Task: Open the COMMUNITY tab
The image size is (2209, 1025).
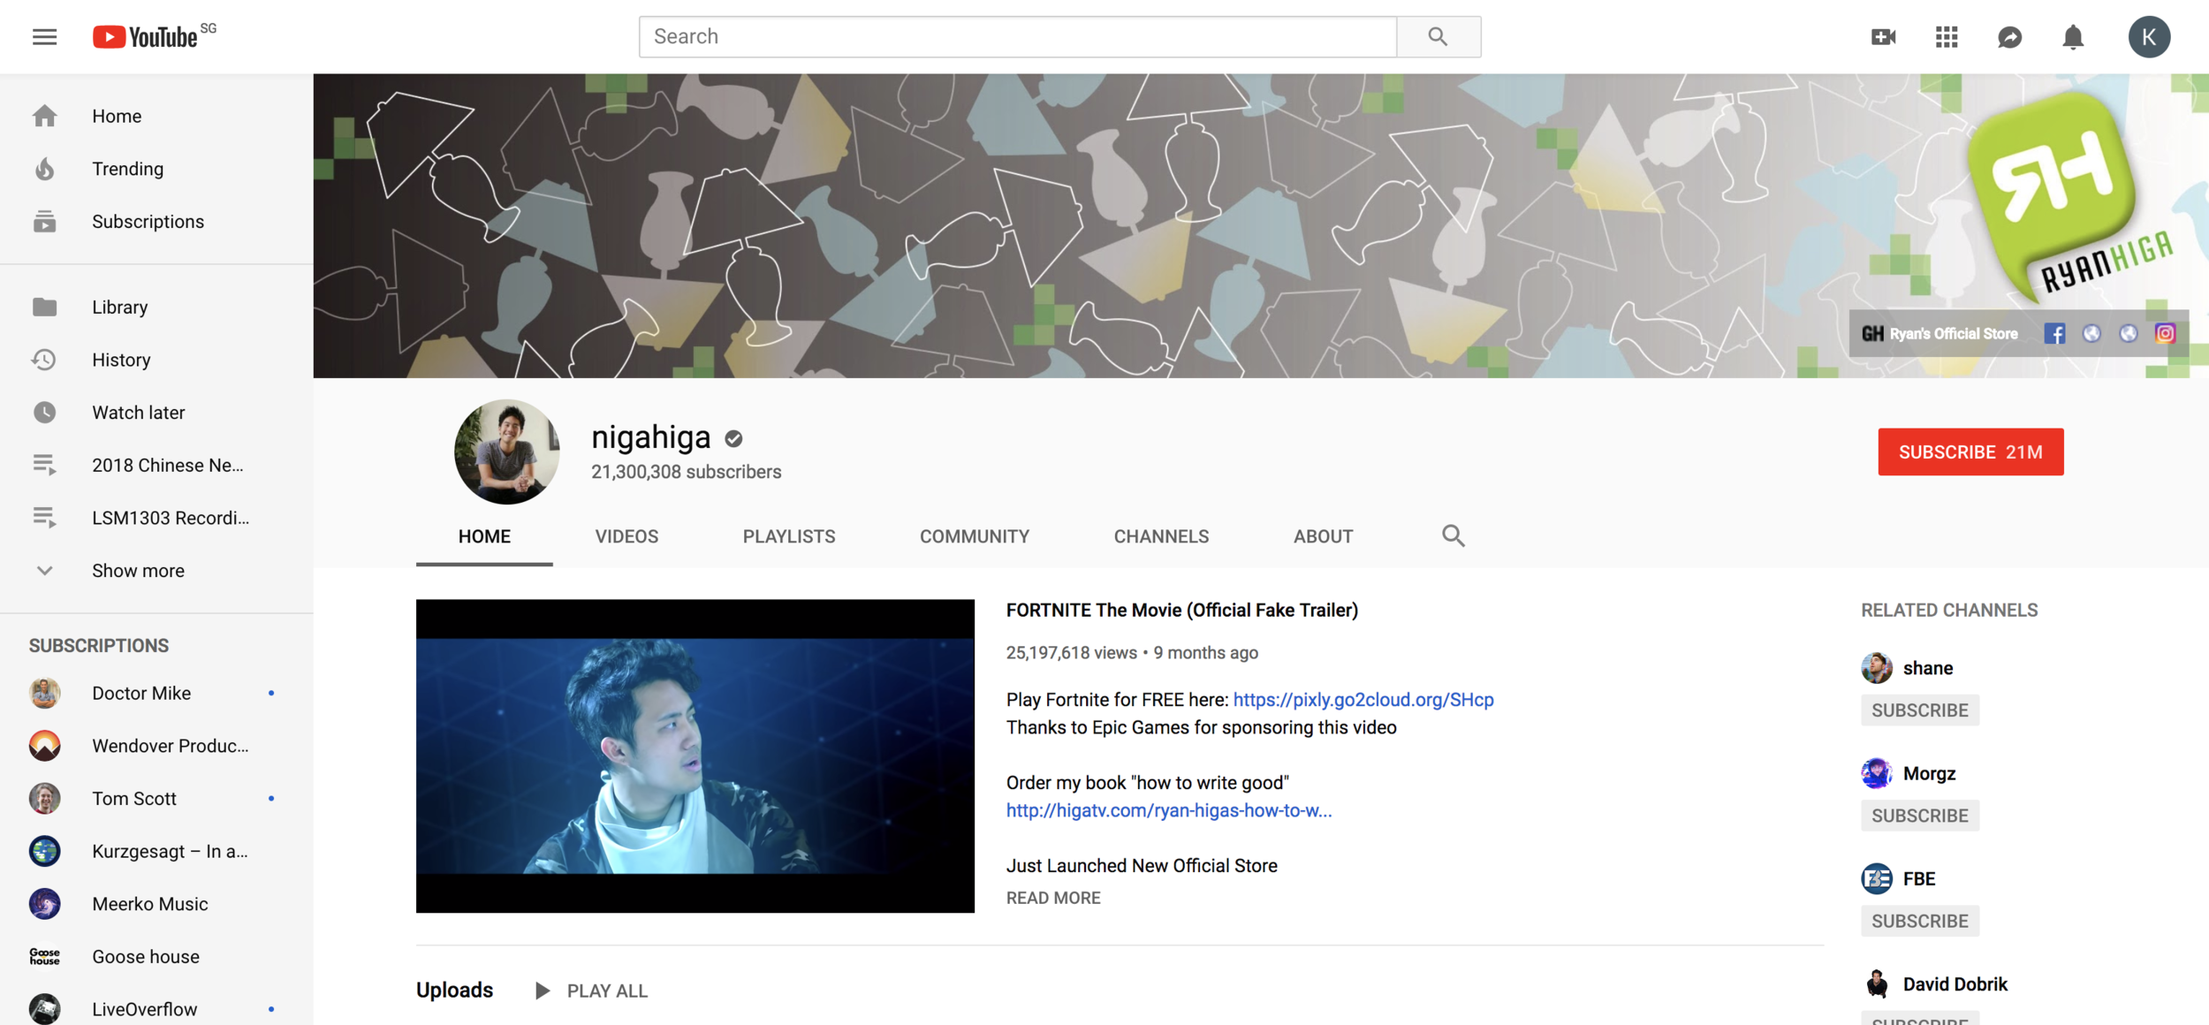Action: click(x=974, y=536)
